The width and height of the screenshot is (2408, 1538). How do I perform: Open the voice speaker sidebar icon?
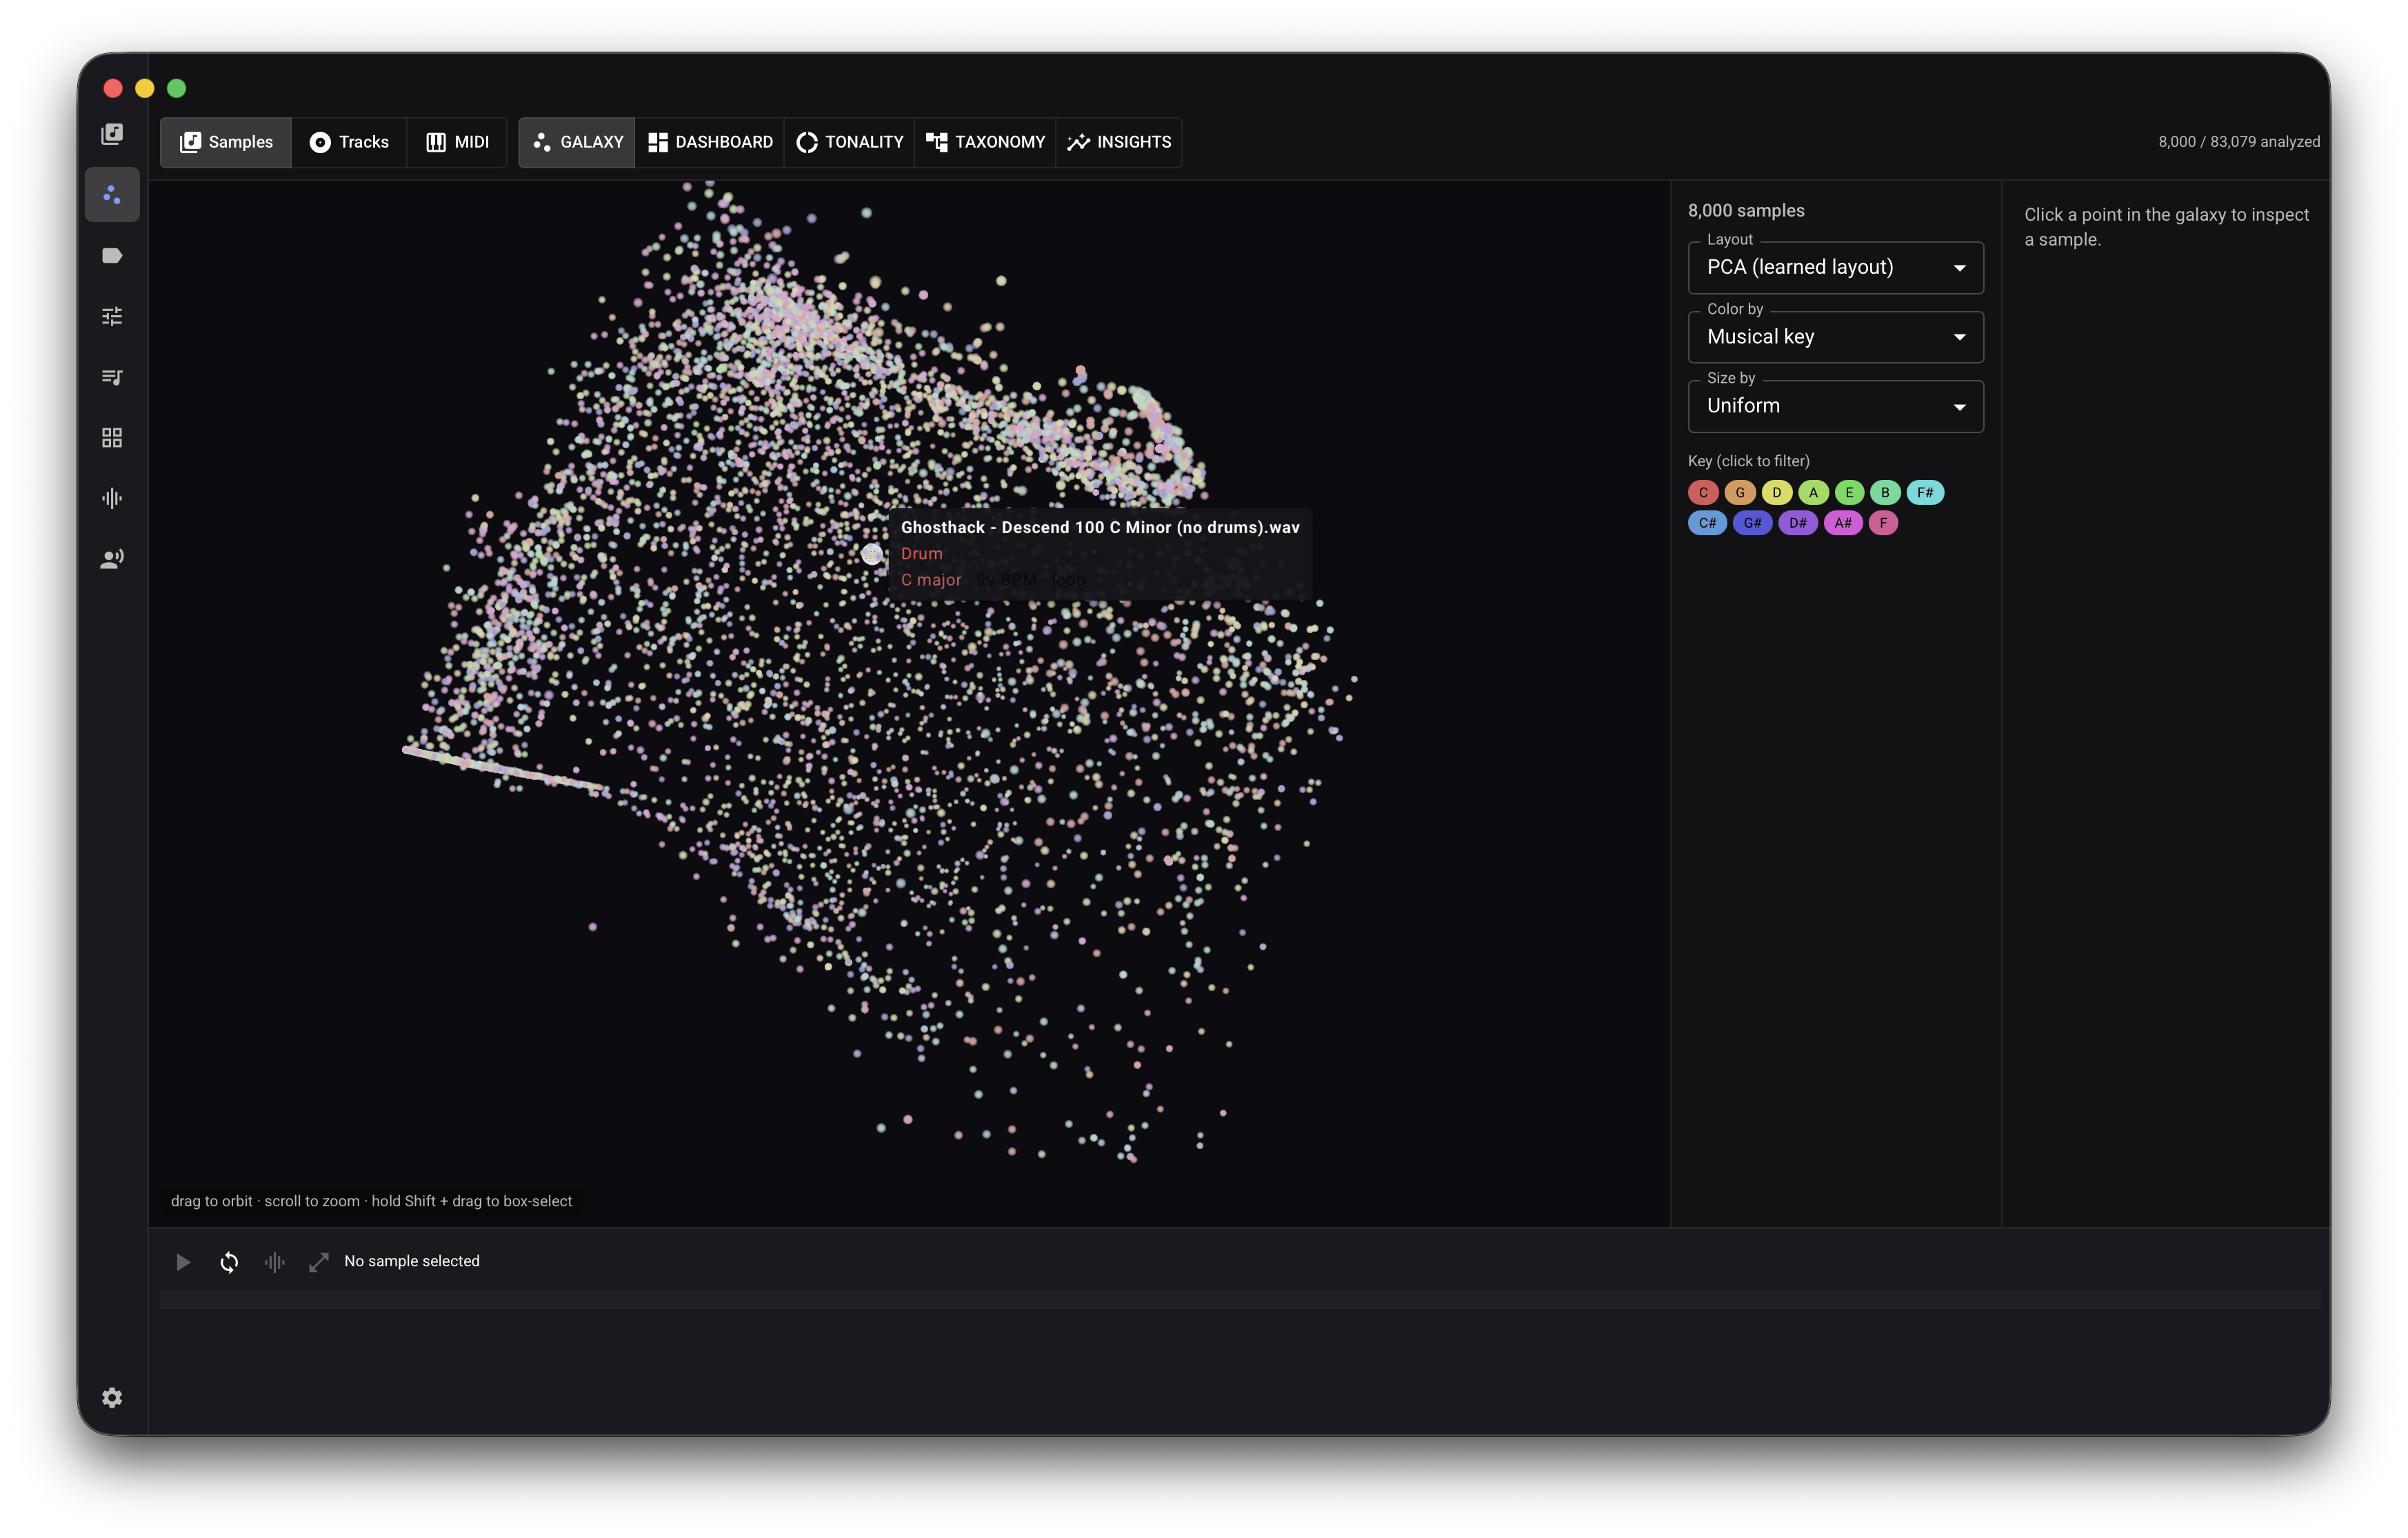coord(112,559)
